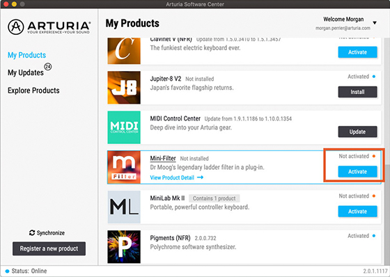Click Register a new product
The height and width of the screenshot is (277, 390).
pos(49,248)
